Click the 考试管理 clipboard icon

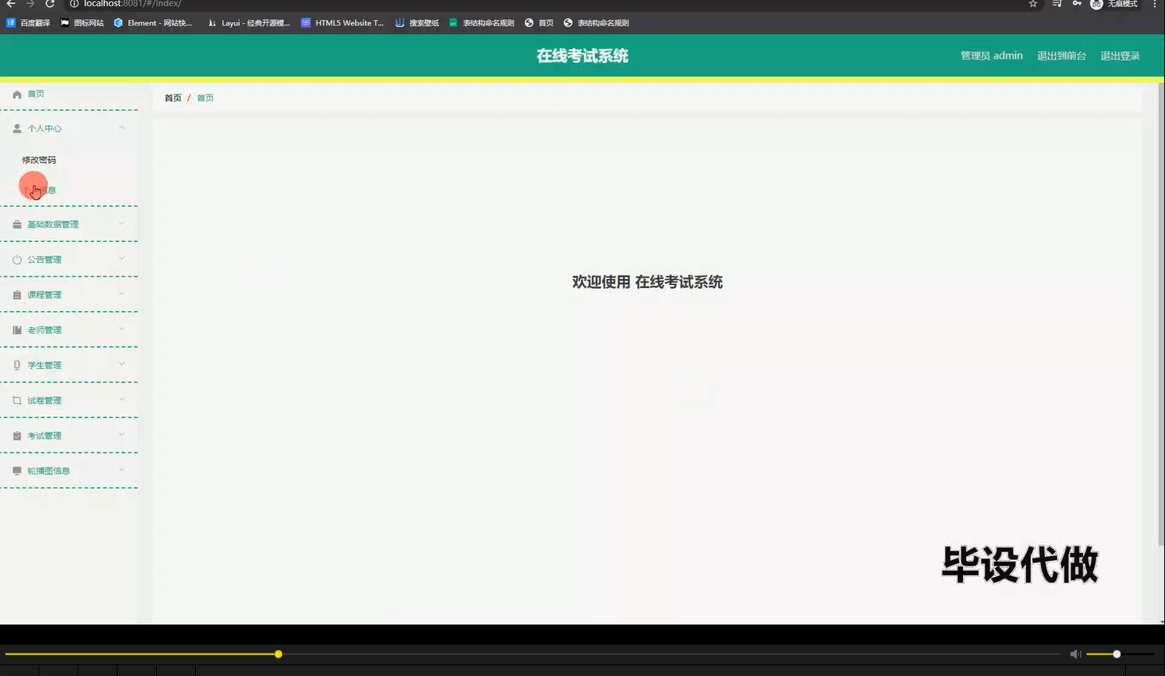pyautogui.click(x=16, y=435)
